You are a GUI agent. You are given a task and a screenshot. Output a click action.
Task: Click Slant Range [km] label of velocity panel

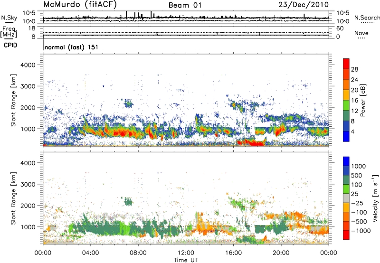pyautogui.click(x=13, y=198)
